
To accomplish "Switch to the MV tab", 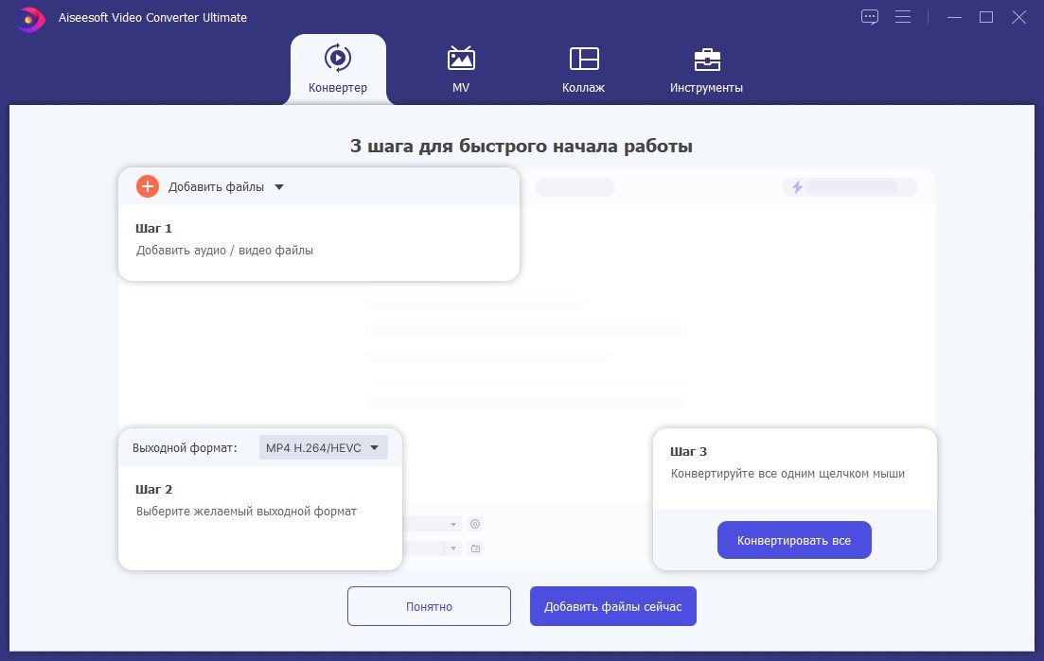I will (x=461, y=69).
